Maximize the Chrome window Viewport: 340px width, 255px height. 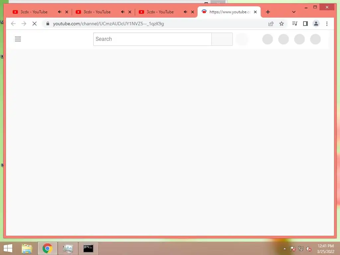315,7
